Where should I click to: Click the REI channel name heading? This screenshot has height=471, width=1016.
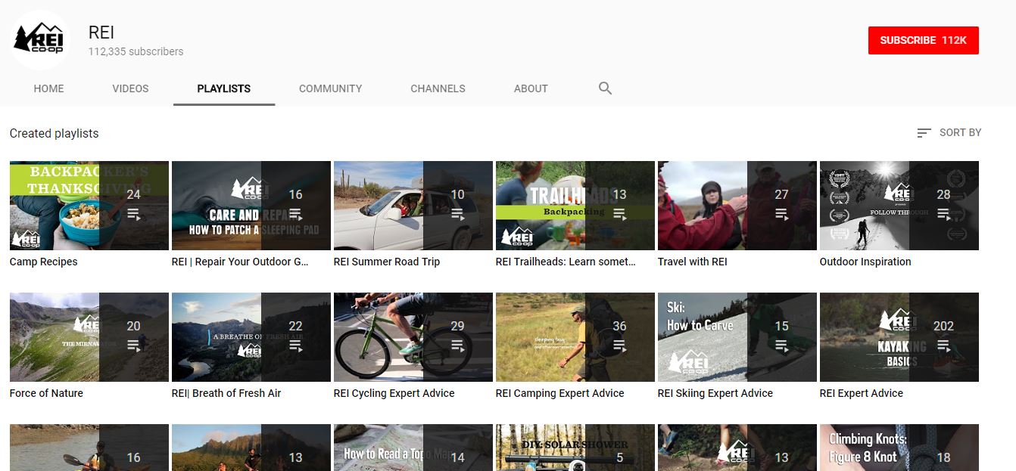click(101, 33)
